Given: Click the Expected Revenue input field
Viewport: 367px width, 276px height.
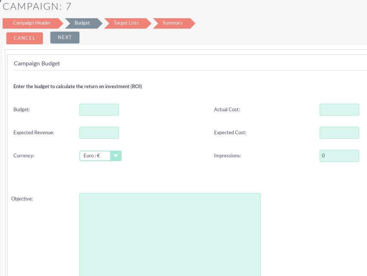Looking at the screenshot, I should click(99, 133).
